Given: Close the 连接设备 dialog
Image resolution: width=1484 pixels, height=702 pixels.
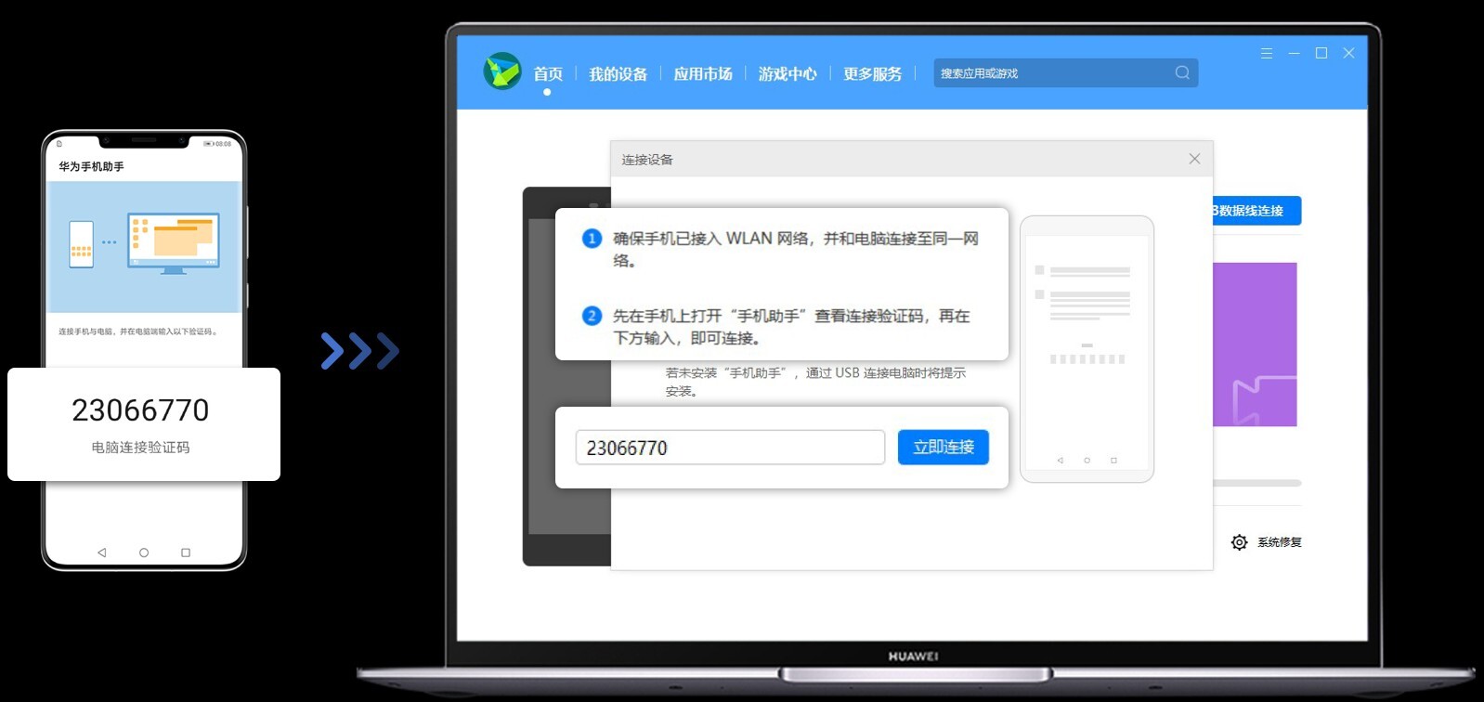Looking at the screenshot, I should tap(1194, 159).
